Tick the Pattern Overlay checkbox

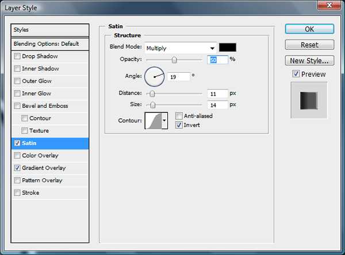coord(17,181)
